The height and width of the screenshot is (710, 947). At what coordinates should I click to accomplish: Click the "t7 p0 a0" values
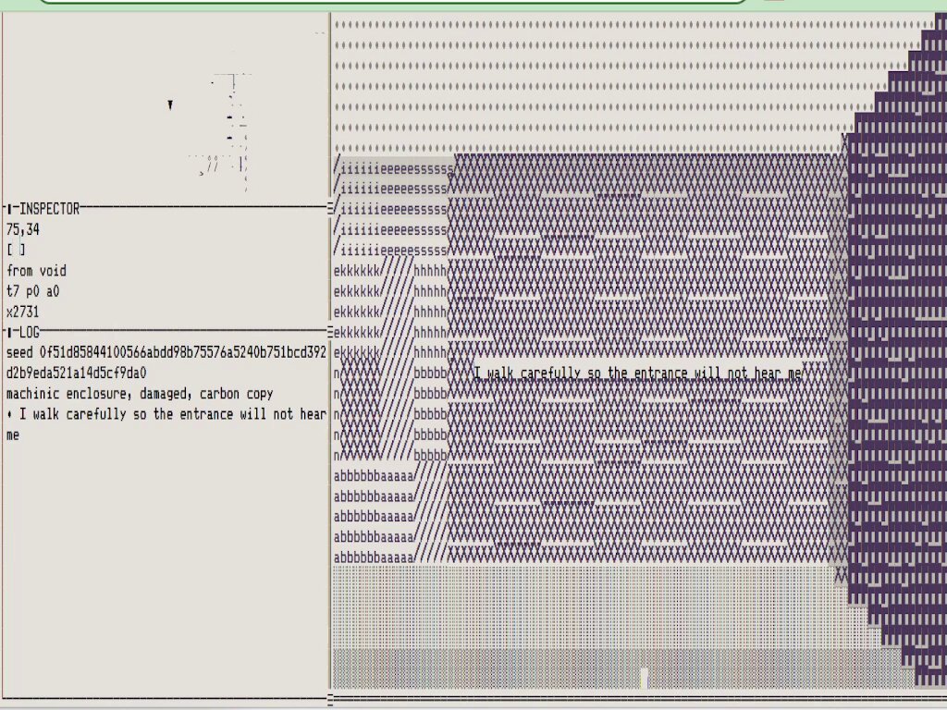click(x=32, y=291)
